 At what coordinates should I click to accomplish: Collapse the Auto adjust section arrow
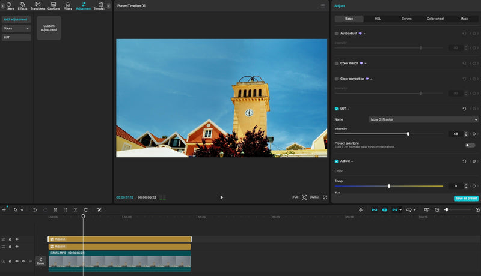[x=364, y=34]
